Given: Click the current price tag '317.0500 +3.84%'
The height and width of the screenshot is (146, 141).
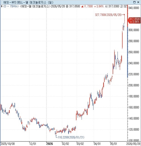Looking at the screenshot, I should pyautogui.click(x=135, y=20).
